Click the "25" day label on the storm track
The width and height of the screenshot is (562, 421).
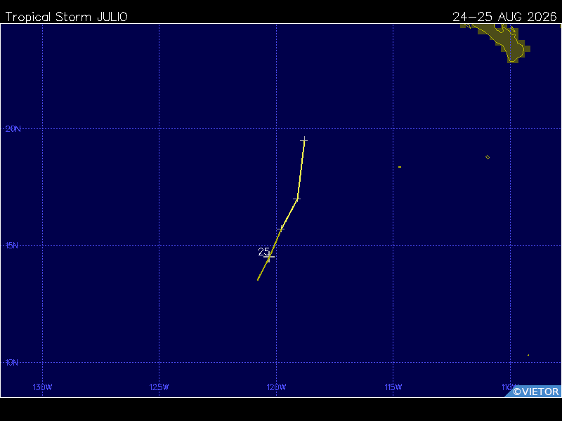click(264, 252)
